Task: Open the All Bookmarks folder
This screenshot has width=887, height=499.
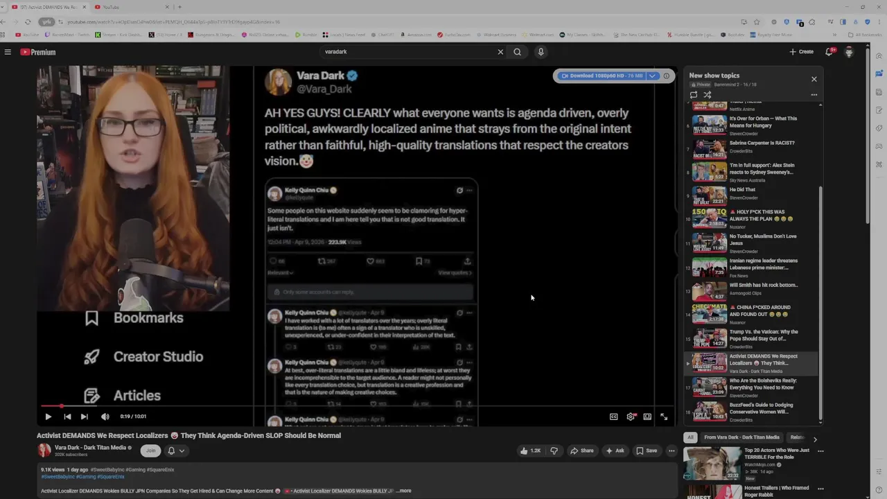Action: pyautogui.click(x=865, y=35)
